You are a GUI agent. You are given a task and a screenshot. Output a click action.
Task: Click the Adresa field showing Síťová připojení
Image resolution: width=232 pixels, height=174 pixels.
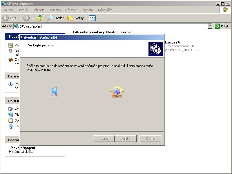(110, 26)
